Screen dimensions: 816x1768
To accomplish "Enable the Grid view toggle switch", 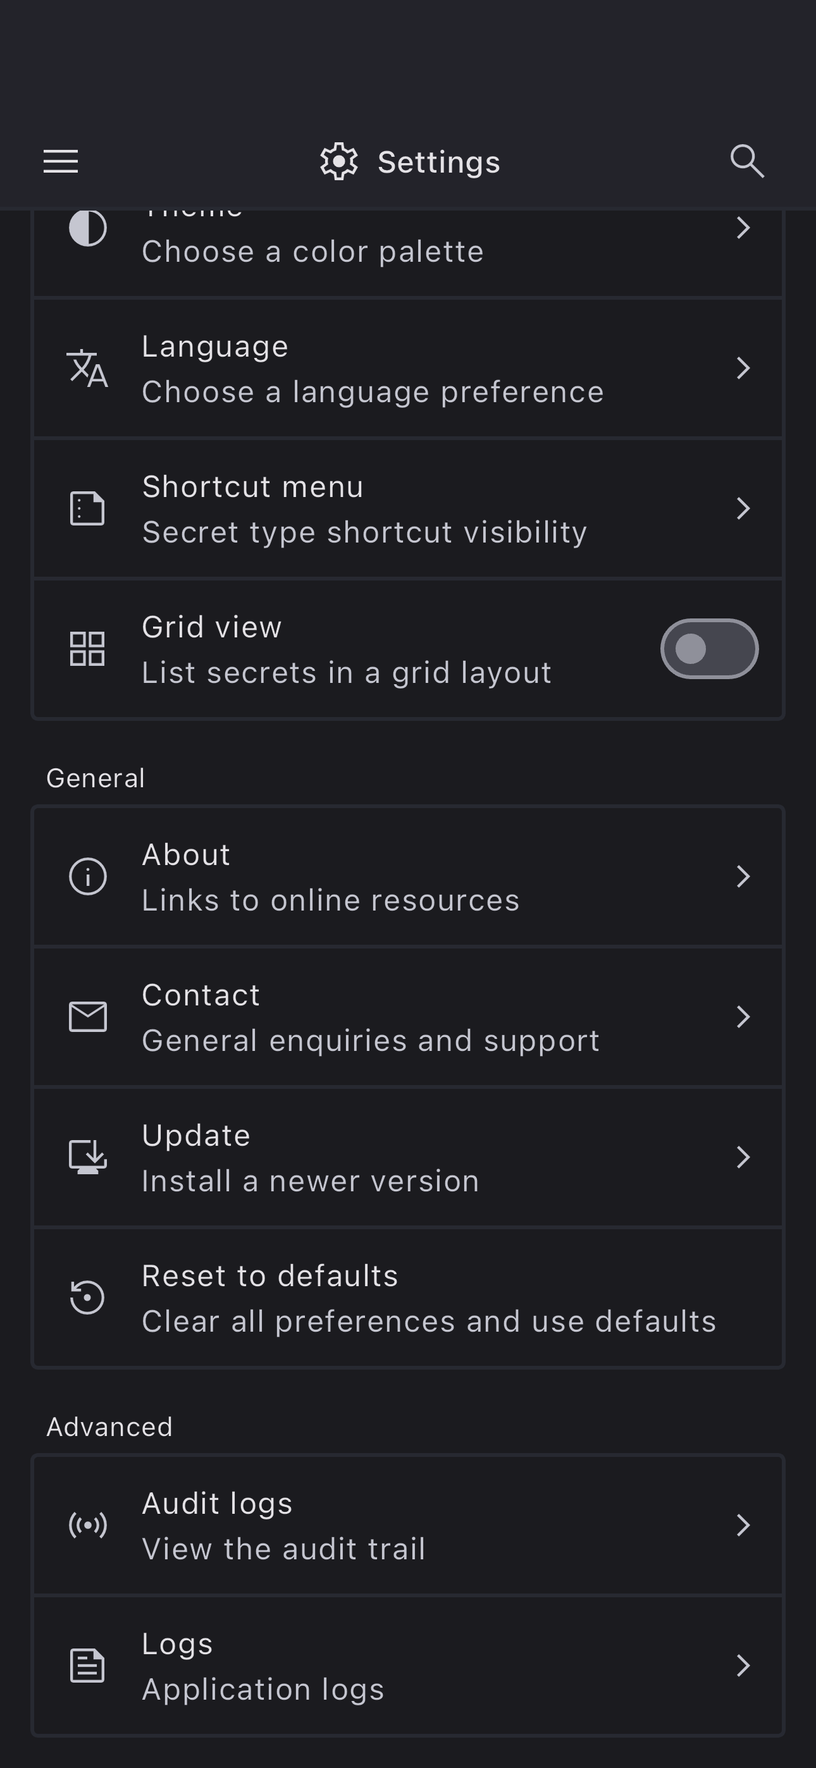I will click(709, 649).
